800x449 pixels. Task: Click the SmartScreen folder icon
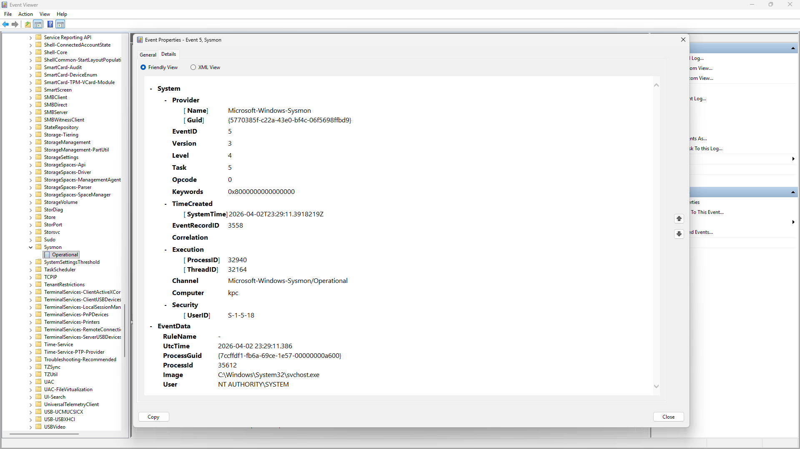coord(39,89)
